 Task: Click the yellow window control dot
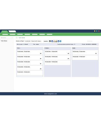95,31
